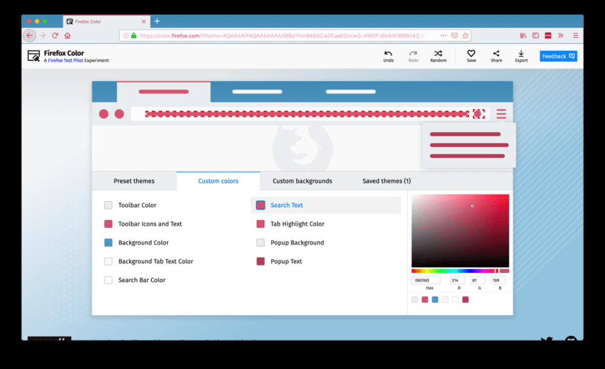Pick the dark crimson swatch at the end
This screenshot has height=369, width=605.
(x=465, y=299)
